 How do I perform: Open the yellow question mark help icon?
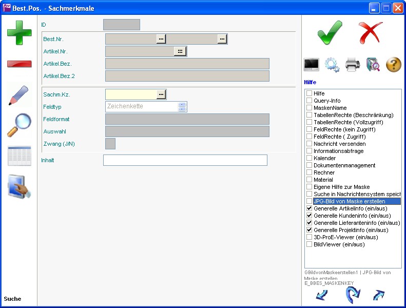click(393, 65)
